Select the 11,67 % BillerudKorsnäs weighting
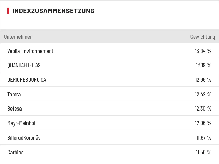The width and height of the screenshot is (219, 164). 204,138
